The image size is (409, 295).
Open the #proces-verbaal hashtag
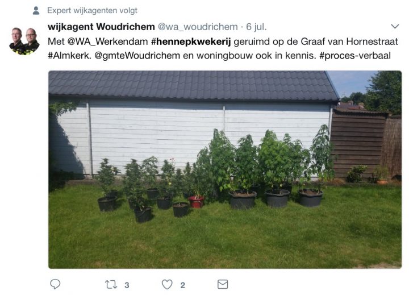(x=355, y=56)
